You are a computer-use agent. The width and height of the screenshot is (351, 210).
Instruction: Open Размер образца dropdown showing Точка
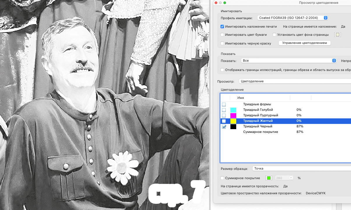tap(301, 169)
